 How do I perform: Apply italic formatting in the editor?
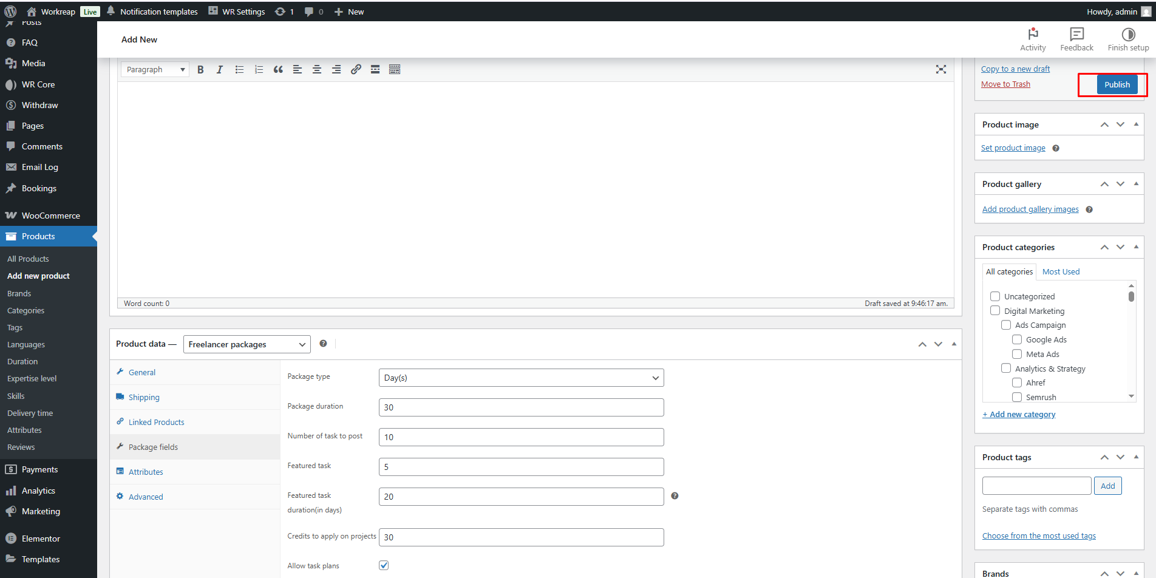point(220,70)
